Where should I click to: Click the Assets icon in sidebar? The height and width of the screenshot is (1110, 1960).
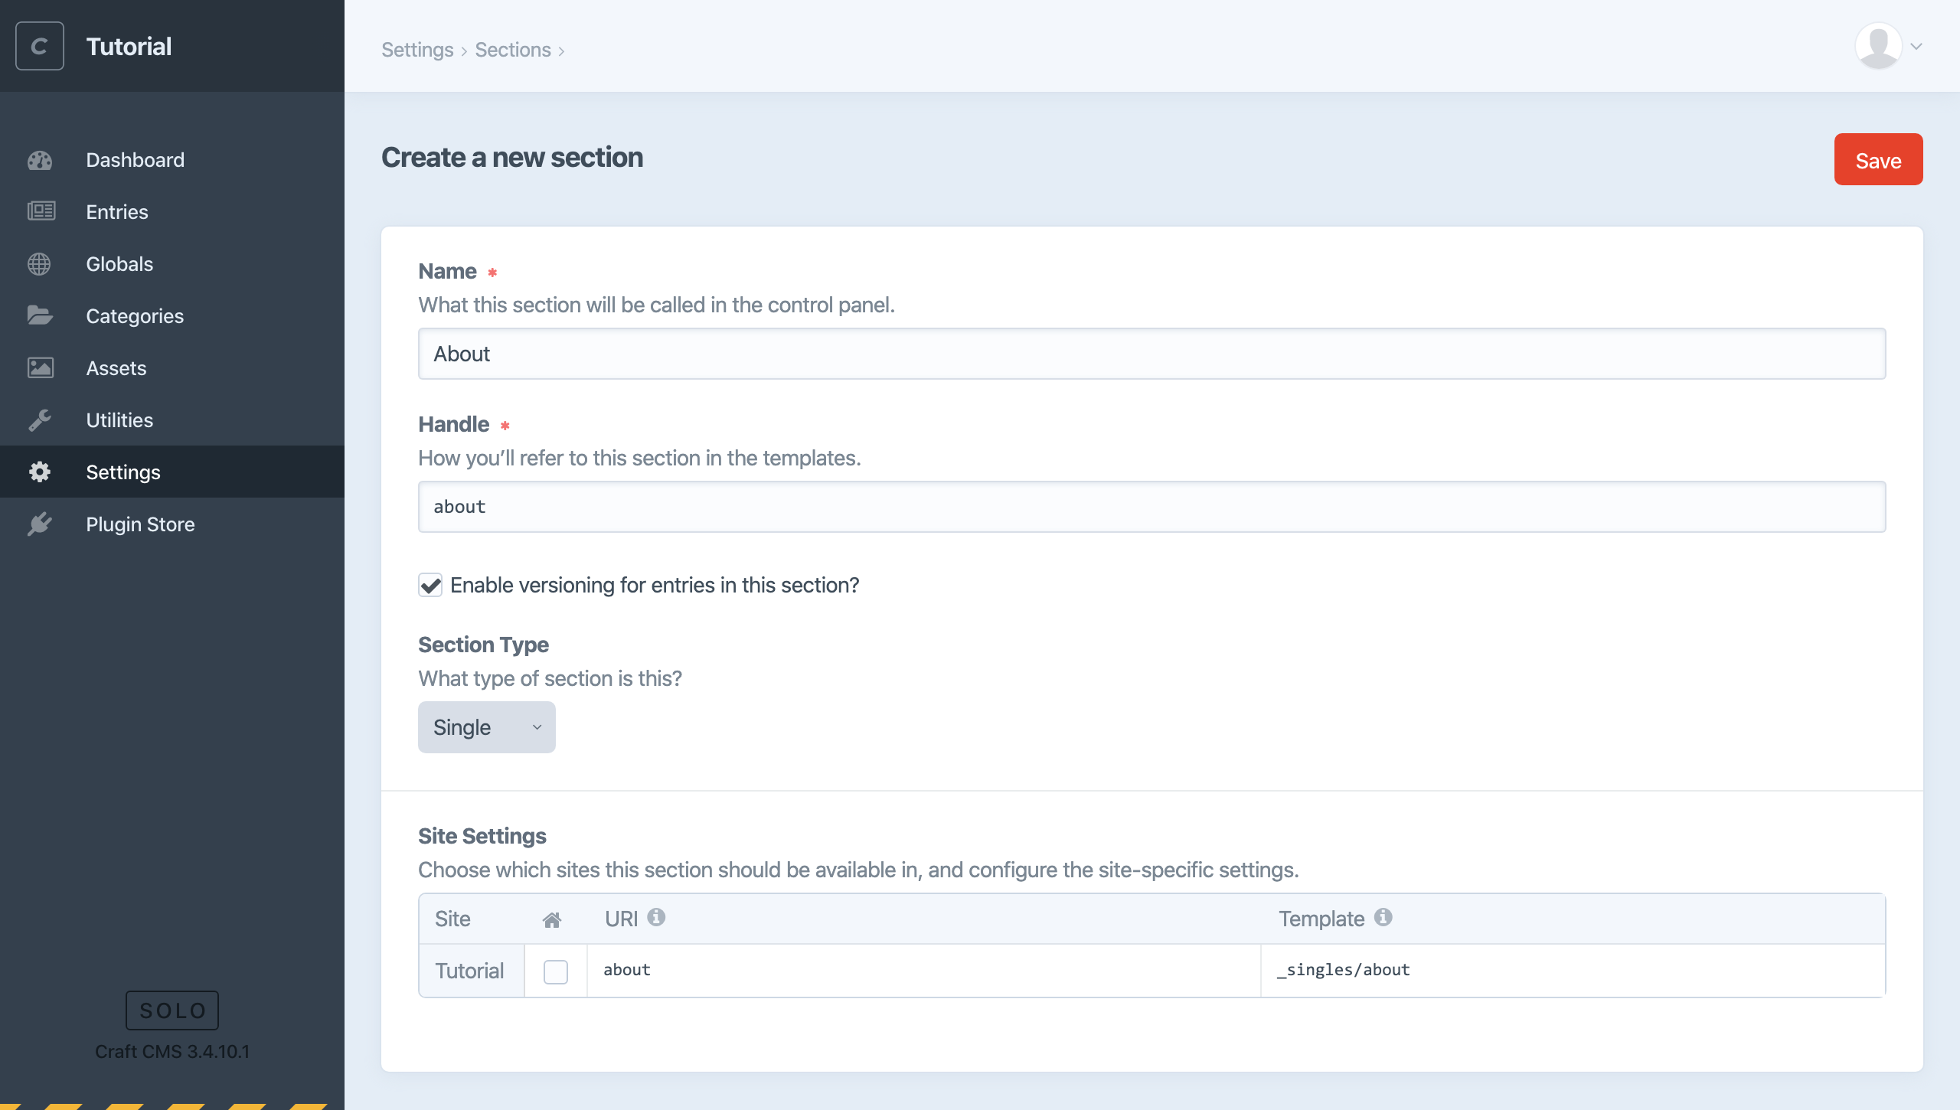click(41, 367)
